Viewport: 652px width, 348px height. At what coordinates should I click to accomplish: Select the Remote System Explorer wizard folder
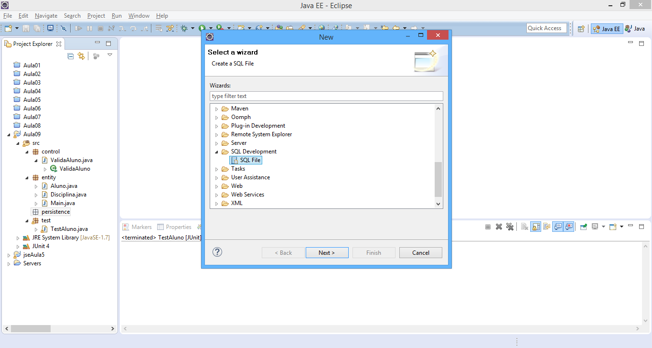257,134
